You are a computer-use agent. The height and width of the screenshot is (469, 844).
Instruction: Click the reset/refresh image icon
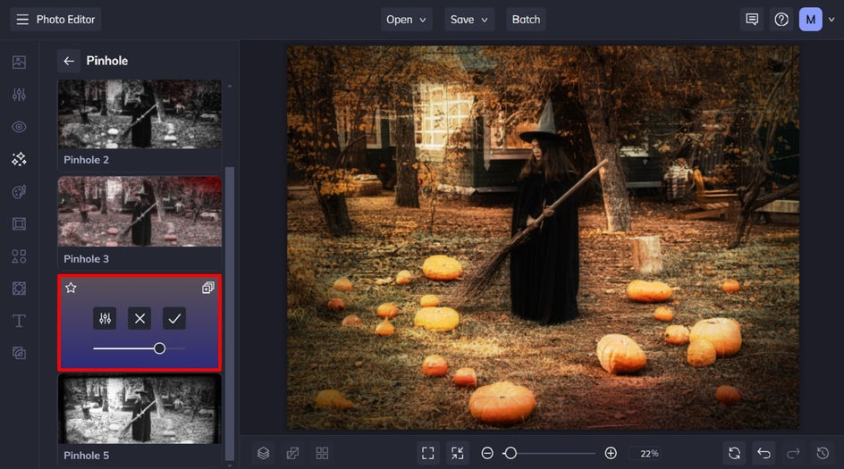pos(734,453)
